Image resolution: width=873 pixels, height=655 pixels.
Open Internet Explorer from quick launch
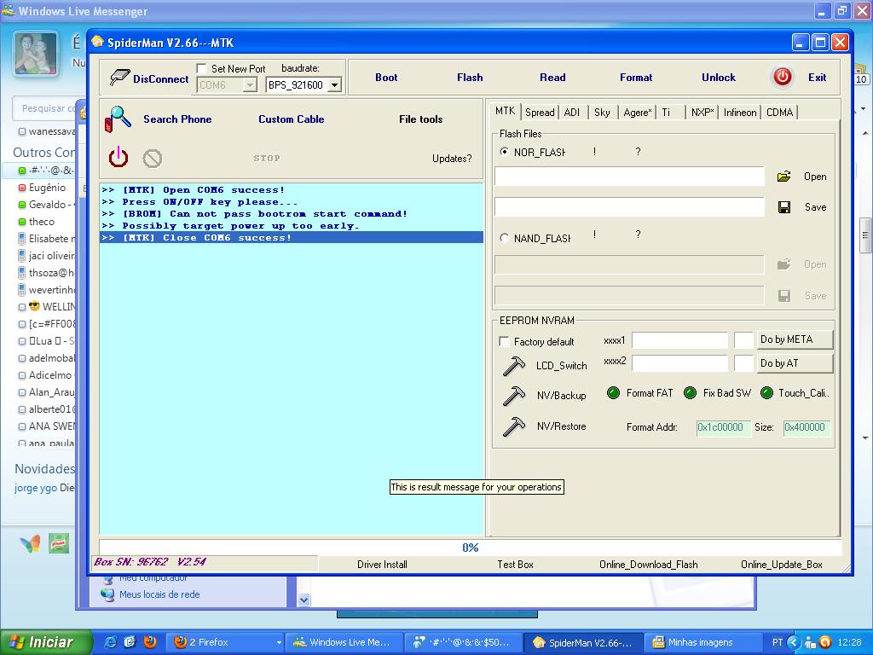point(111,641)
